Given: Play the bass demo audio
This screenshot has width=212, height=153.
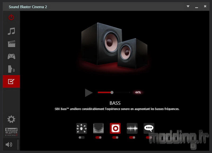Looking at the screenshot, I should (89, 93).
